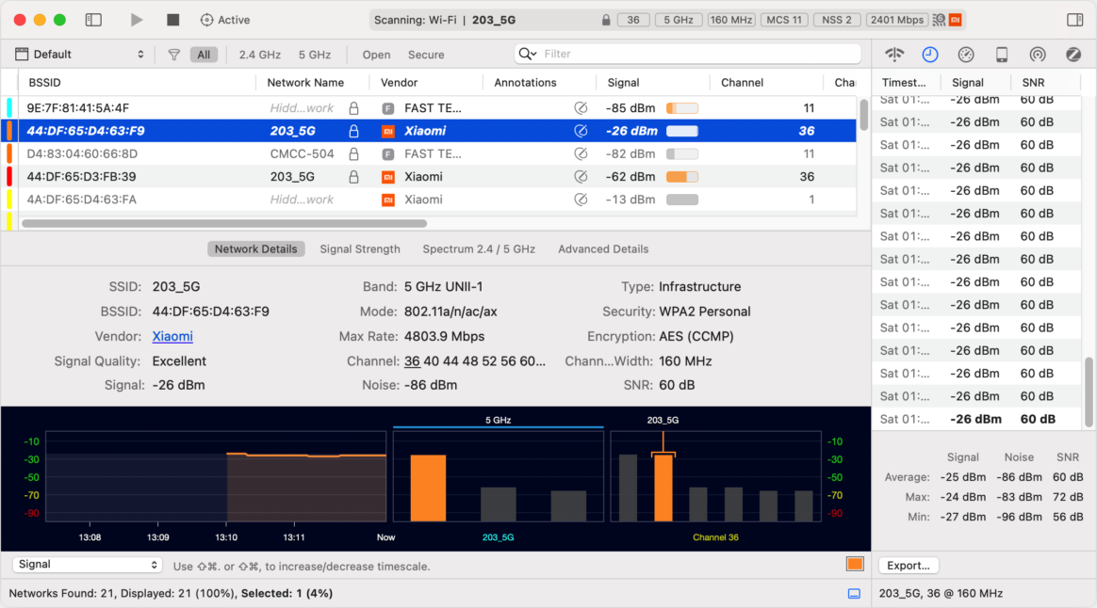Stop scanning with the stop button
This screenshot has height=608, width=1097.
(x=172, y=20)
